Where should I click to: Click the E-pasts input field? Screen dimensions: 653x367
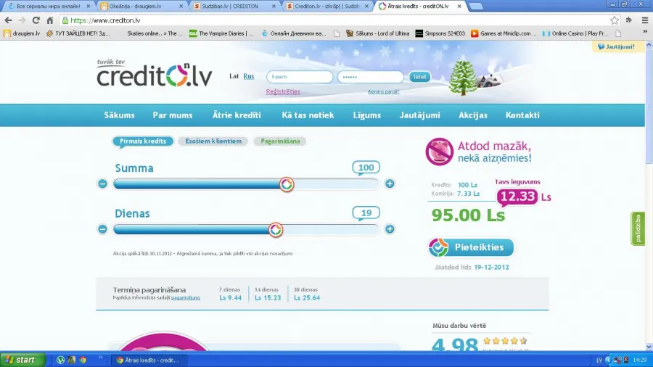pyautogui.click(x=300, y=77)
